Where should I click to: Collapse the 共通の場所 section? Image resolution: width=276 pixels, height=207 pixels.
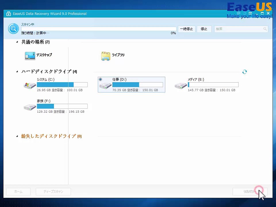pos(17,42)
